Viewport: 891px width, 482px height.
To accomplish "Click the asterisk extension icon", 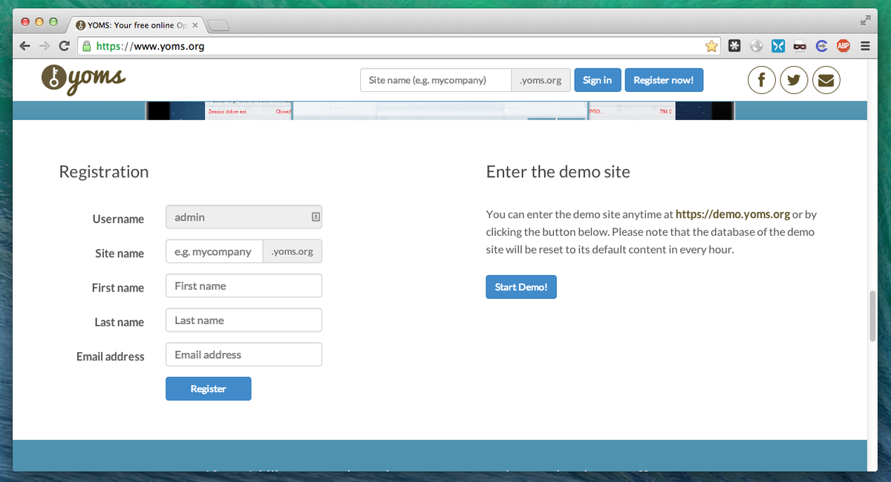I will [x=734, y=46].
